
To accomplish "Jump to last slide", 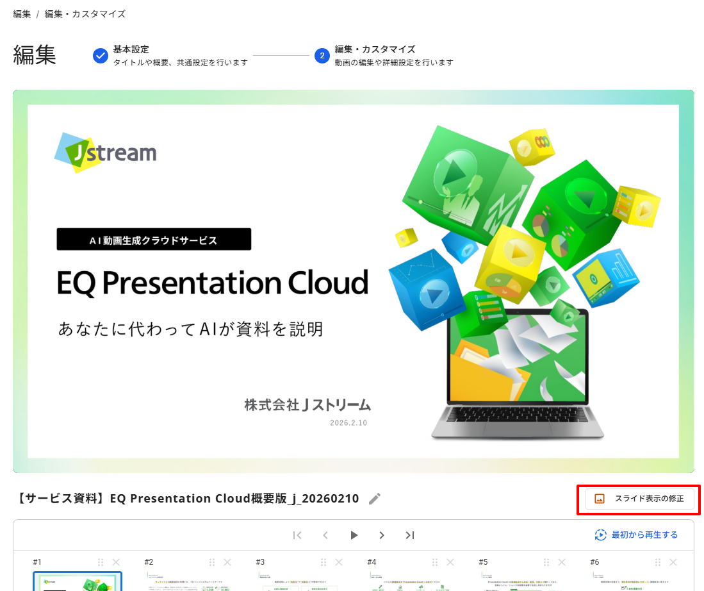I will (410, 535).
